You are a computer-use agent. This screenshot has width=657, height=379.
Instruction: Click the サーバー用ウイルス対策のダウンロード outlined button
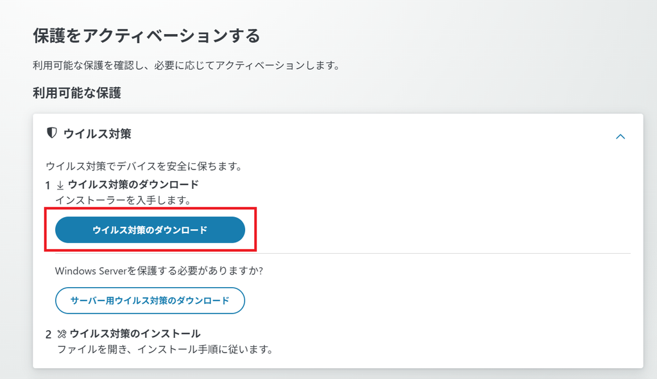[x=150, y=301]
